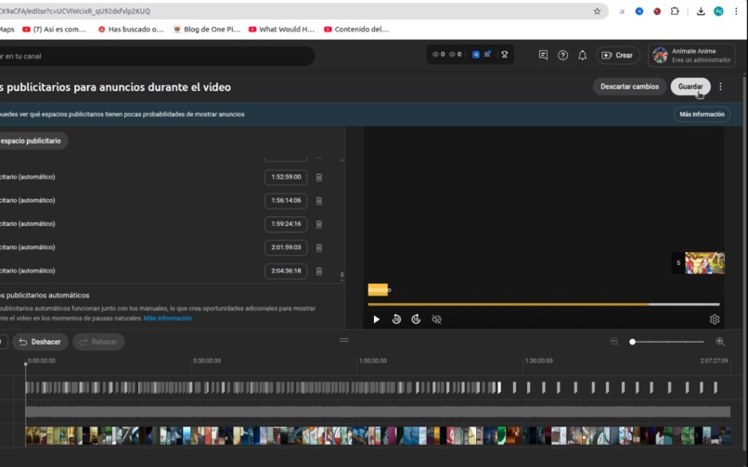Viewport: 748px width, 467px height.
Task: Skip forward 10 seconds in preview
Action: 416,320
